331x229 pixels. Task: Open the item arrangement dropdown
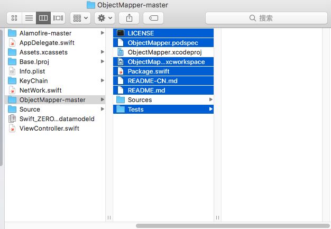coord(80,18)
